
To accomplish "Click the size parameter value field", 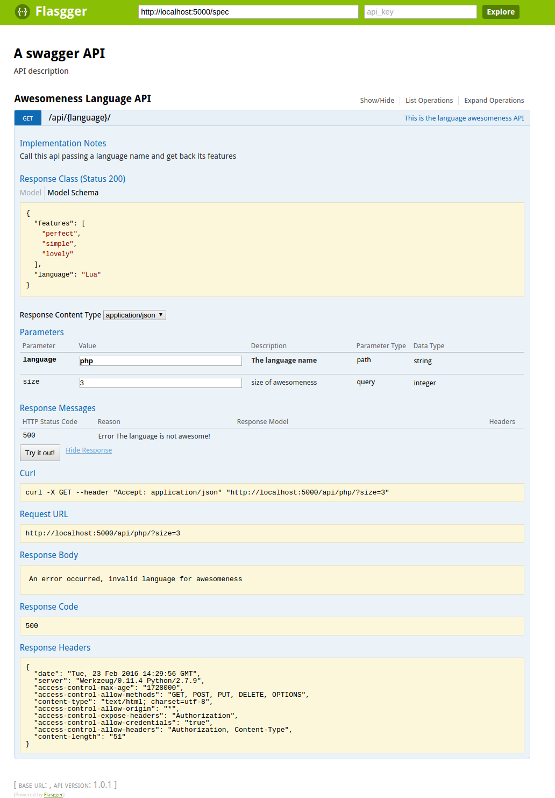I will click(x=160, y=383).
